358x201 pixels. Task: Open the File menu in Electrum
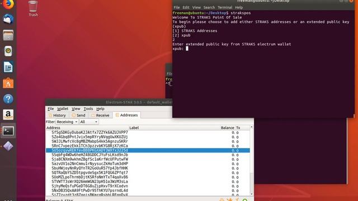click(50, 109)
